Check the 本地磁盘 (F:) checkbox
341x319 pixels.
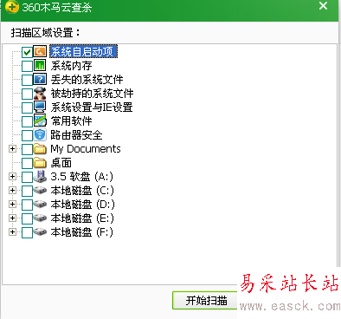[x=27, y=232]
